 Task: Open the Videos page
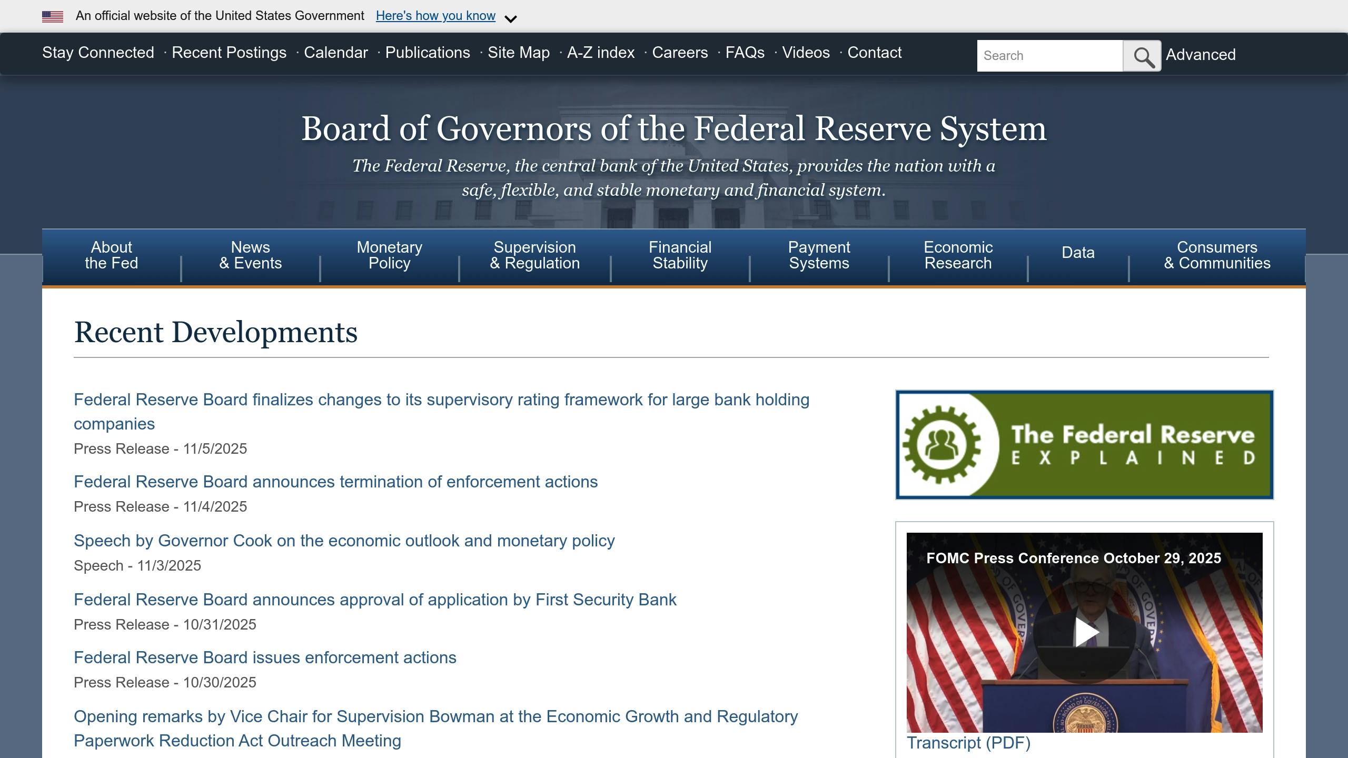point(805,53)
